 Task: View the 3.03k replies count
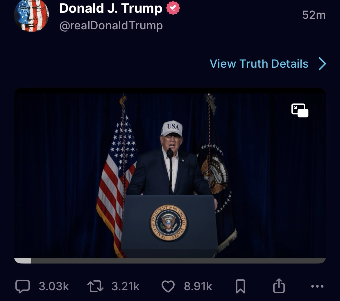[54, 286]
